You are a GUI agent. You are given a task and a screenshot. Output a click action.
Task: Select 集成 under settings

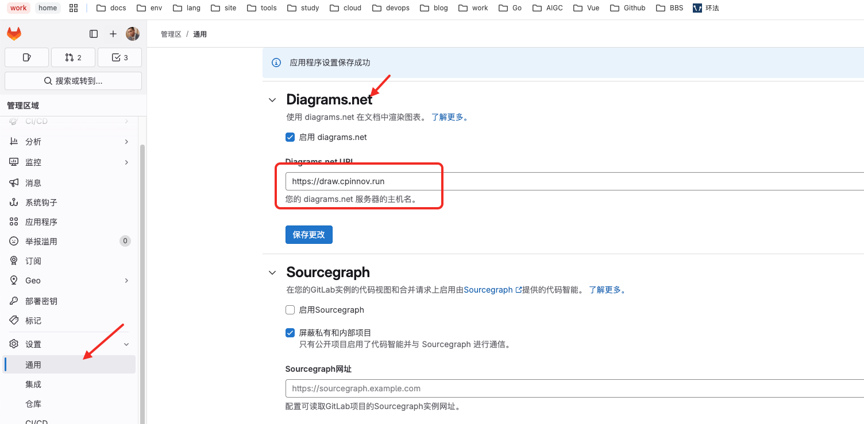pos(70,384)
